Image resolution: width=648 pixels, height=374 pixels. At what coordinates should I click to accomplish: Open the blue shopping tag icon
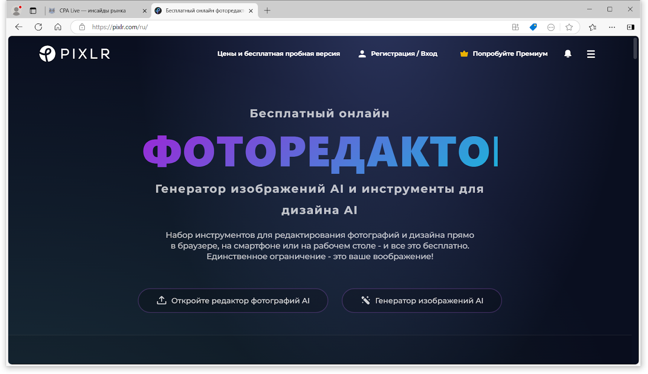tap(533, 27)
